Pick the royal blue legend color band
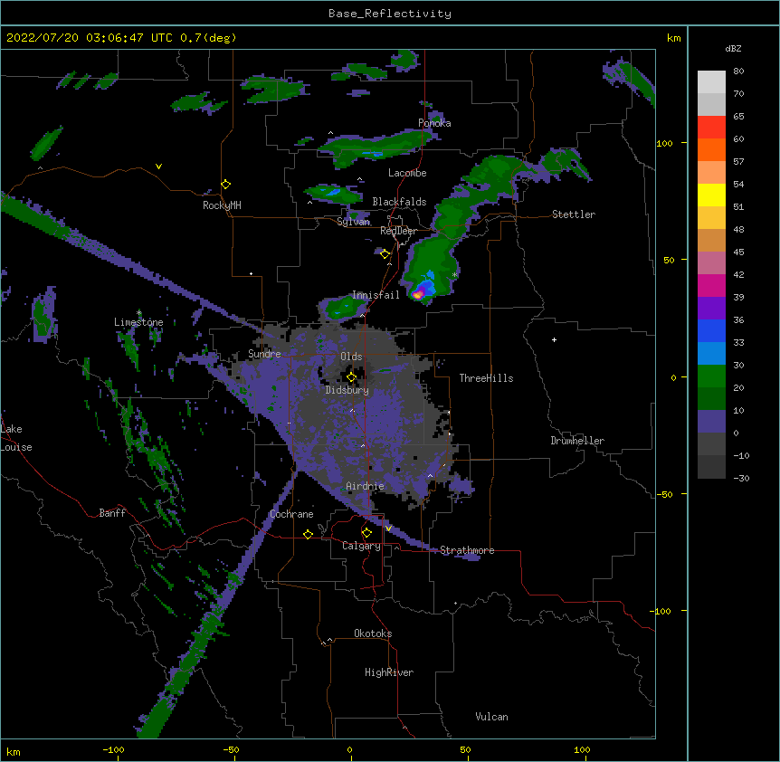Screen dimensions: 780x762 coord(711,330)
